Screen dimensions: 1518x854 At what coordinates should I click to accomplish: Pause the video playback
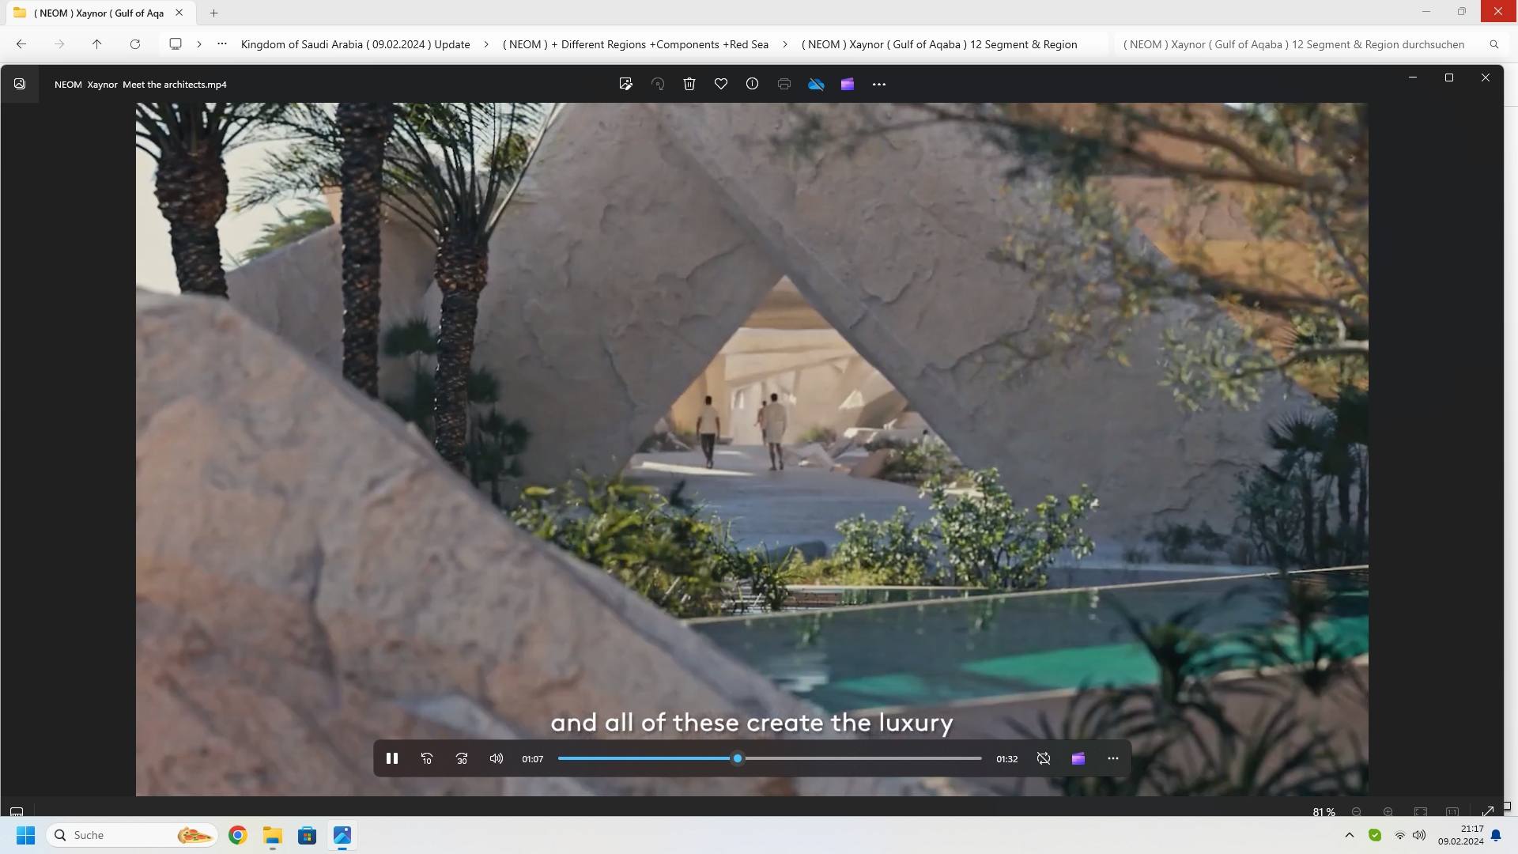pos(391,758)
